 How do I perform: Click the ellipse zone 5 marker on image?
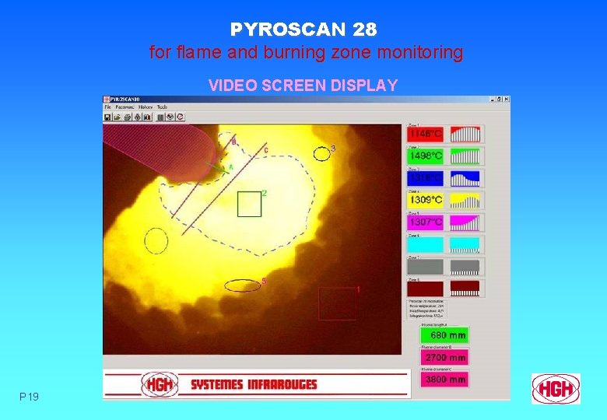pos(243,285)
